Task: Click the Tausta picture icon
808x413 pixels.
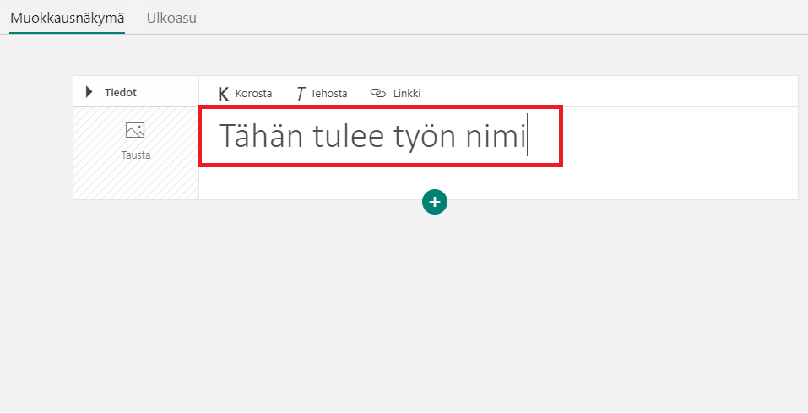Action: pyautogui.click(x=135, y=130)
